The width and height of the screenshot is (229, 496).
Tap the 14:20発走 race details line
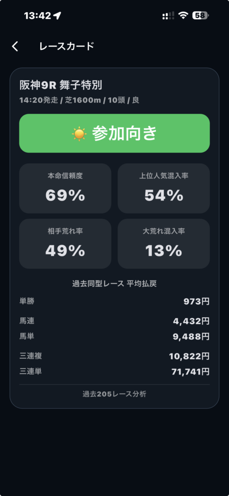click(x=79, y=101)
